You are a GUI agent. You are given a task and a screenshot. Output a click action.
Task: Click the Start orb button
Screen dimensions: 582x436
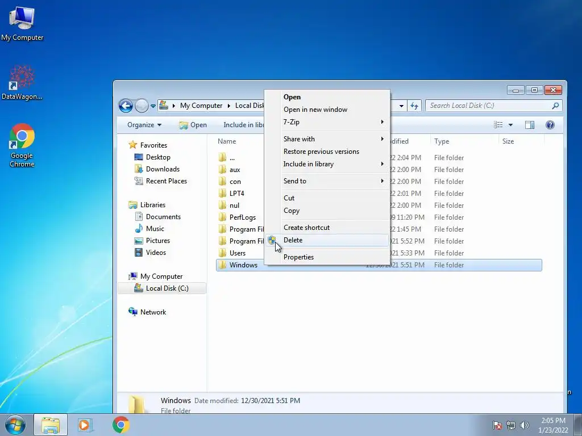coord(15,425)
